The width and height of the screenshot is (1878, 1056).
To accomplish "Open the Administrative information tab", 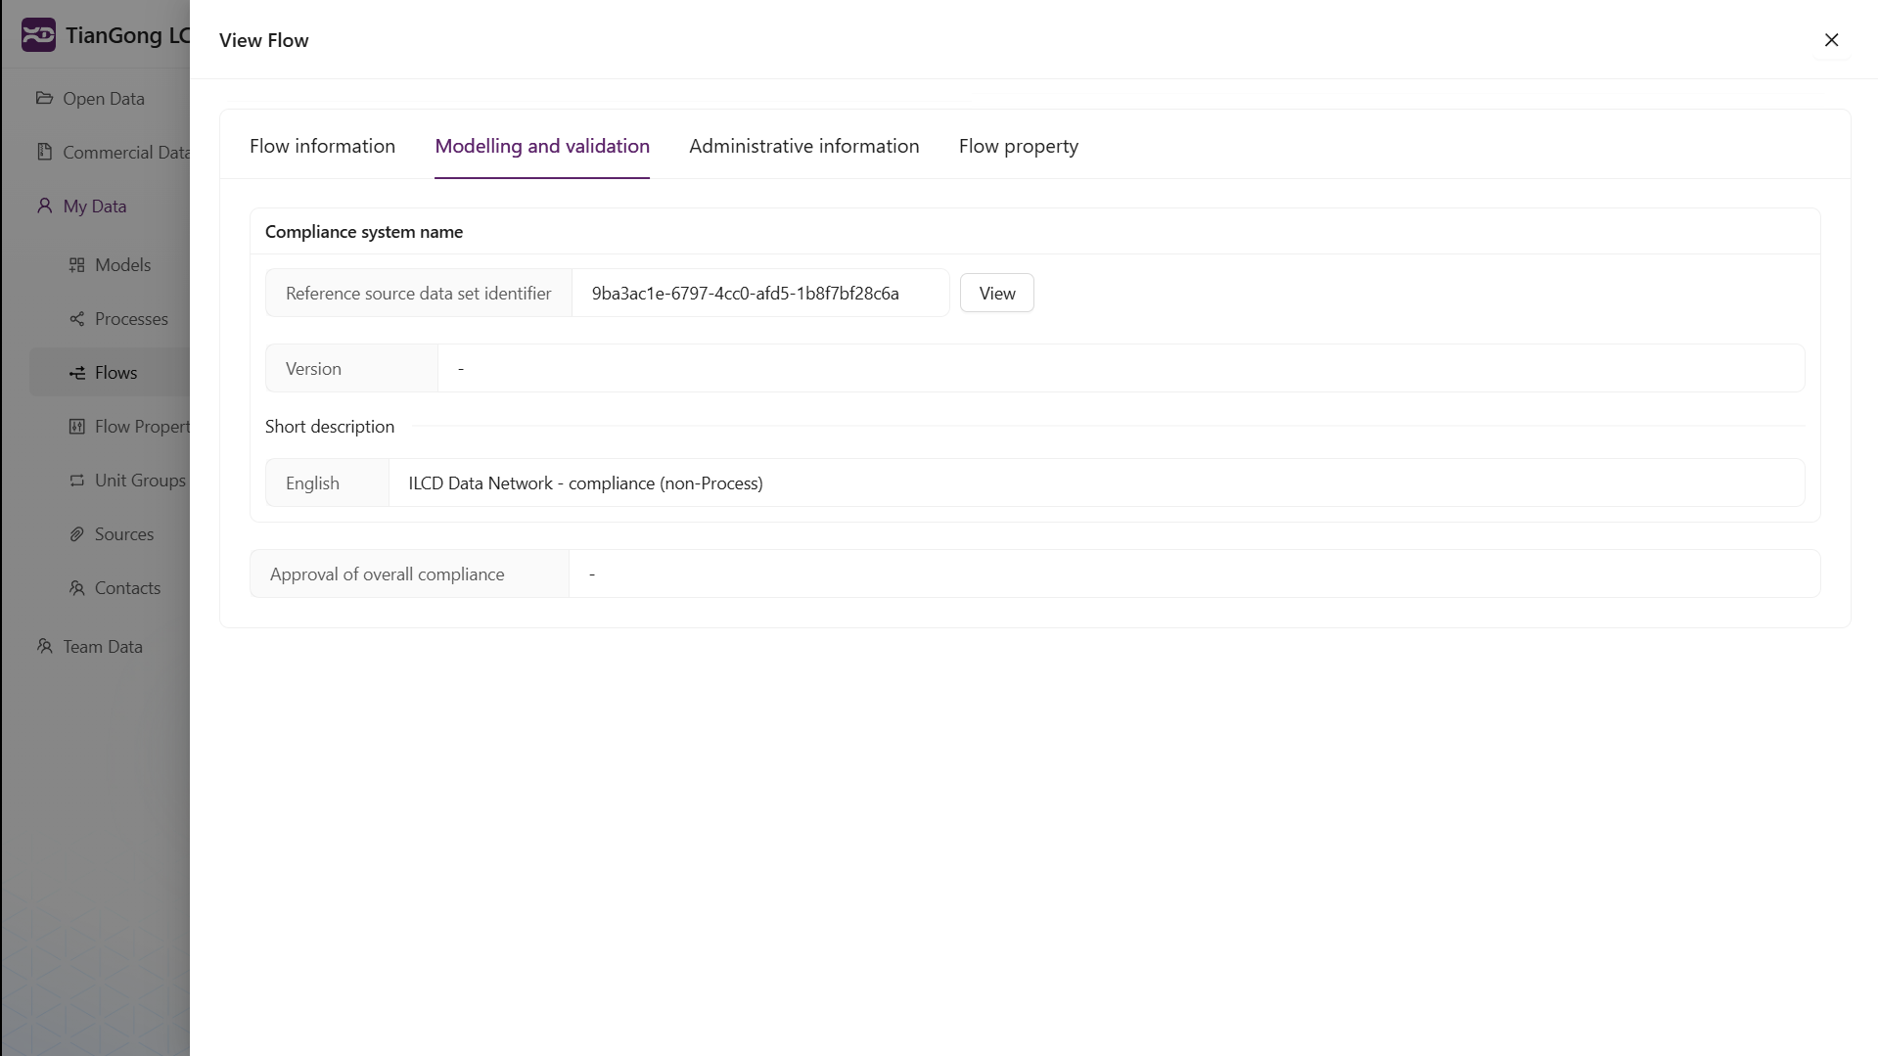I will 803,146.
